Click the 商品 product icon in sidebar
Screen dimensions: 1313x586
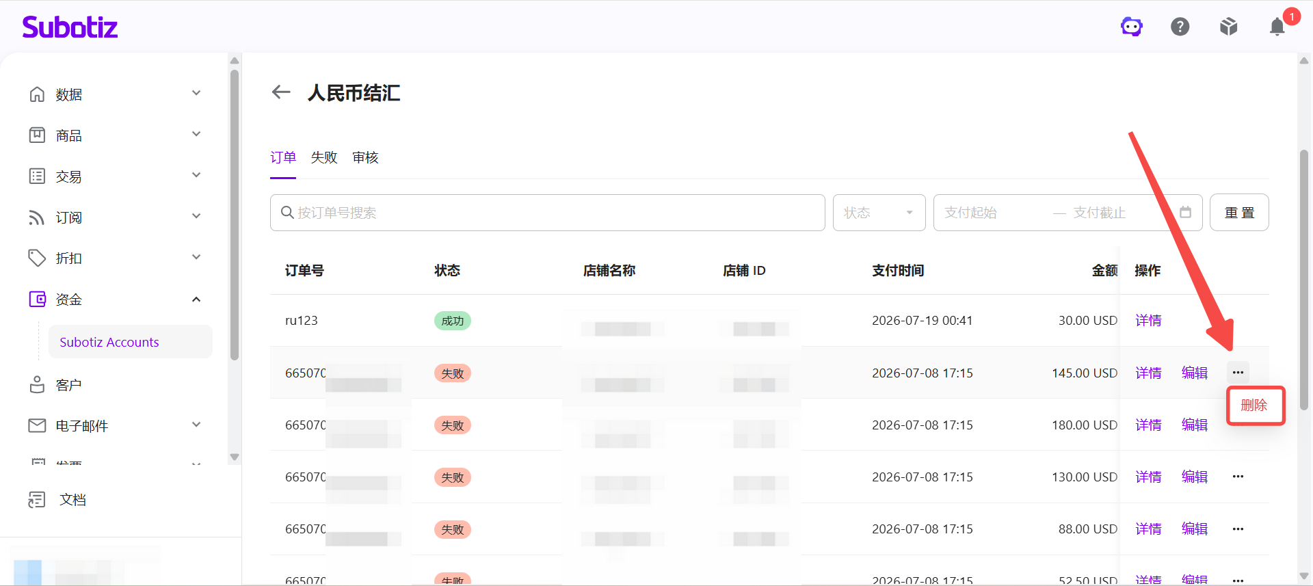37,135
